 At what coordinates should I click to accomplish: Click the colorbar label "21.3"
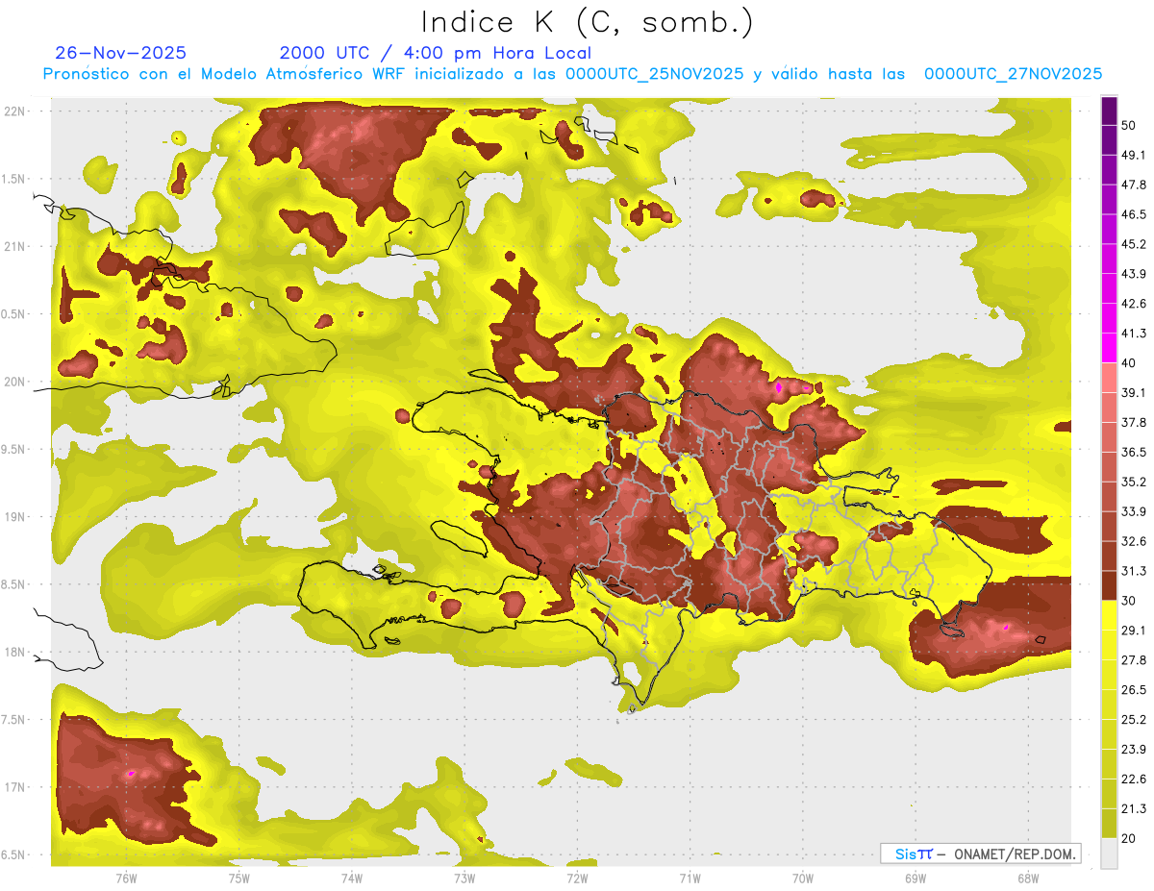point(1134,809)
